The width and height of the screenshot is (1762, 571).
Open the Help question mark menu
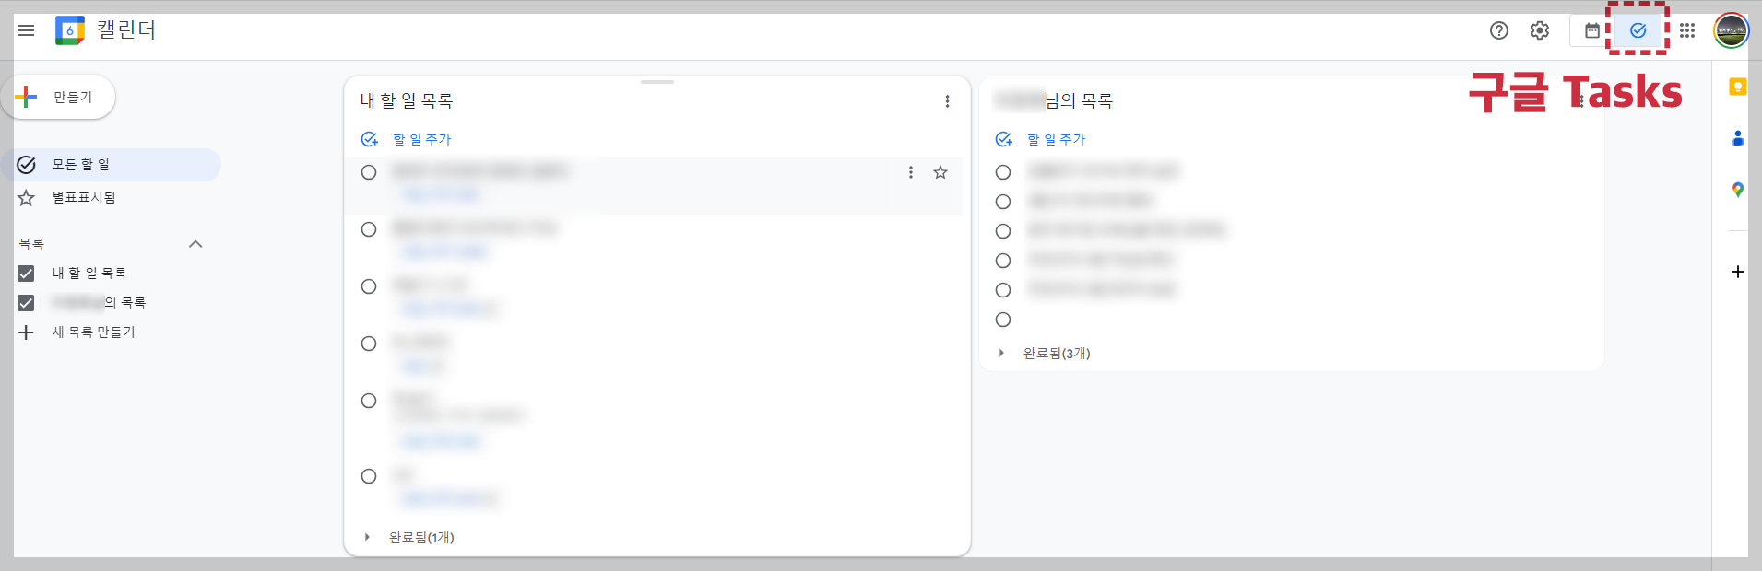coord(1499,30)
